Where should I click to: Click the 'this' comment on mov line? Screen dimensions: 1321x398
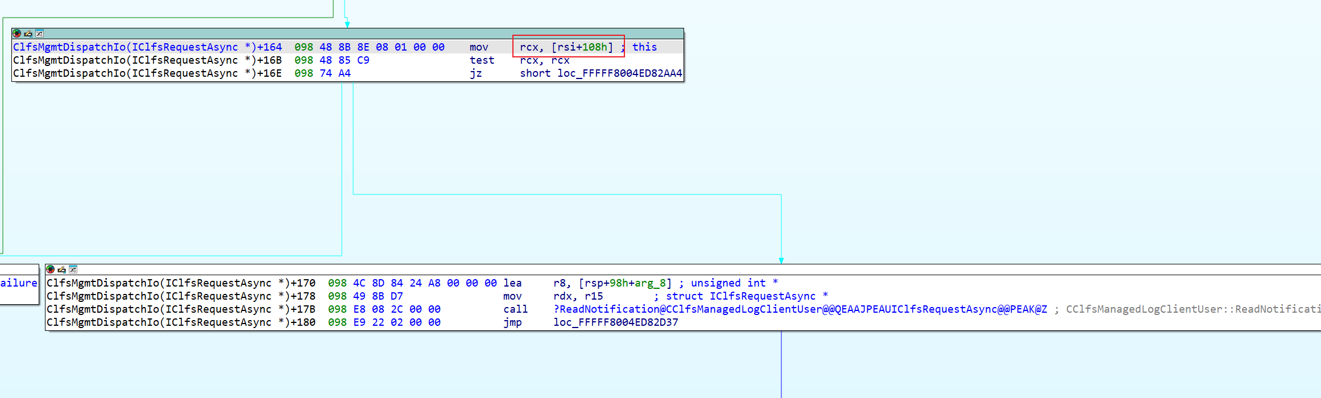(x=644, y=47)
